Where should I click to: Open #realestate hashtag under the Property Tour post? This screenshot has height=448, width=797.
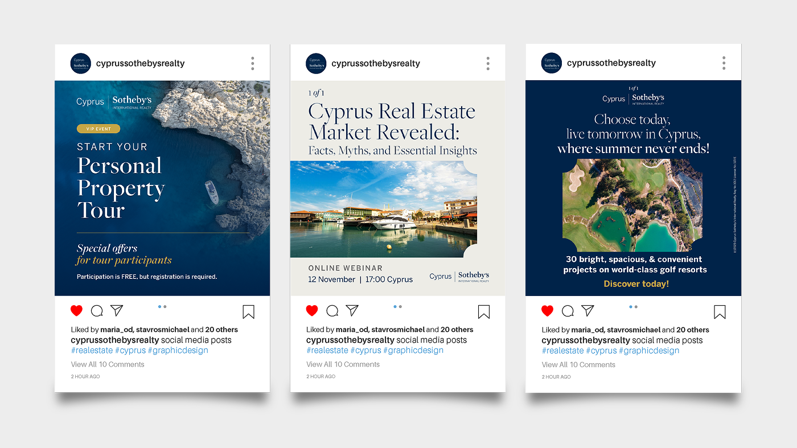(92, 351)
